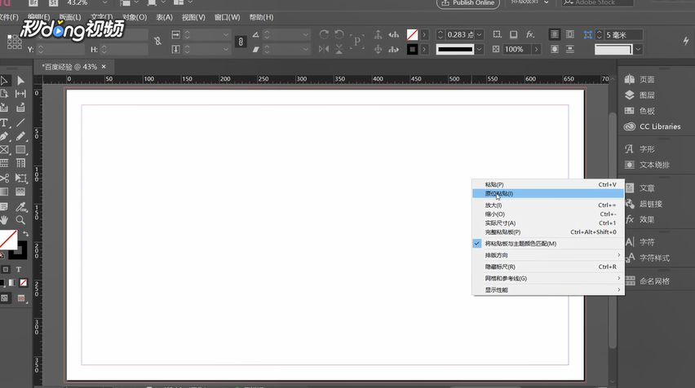The width and height of the screenshot is (695, 388).
Task: Select the Gap tool
Action: pos(20,94)
